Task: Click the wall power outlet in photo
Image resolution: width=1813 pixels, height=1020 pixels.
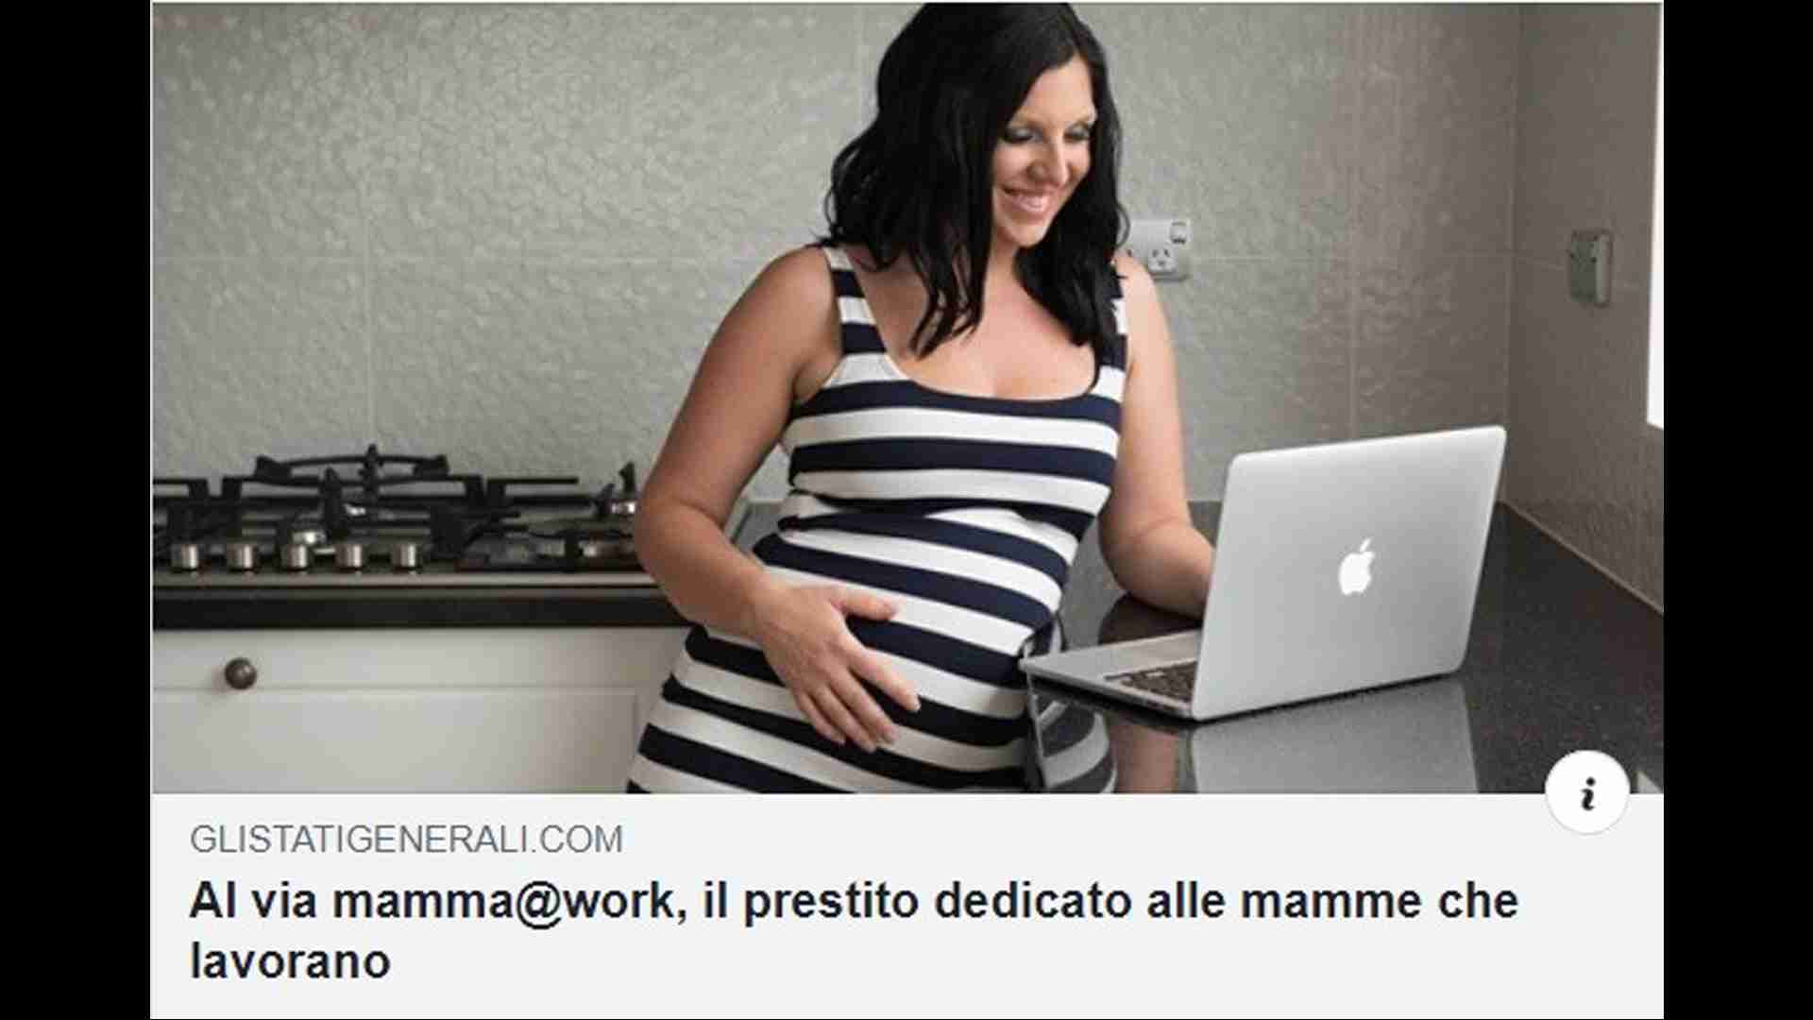Action: pyautogui.click(x=1161, y=249)
